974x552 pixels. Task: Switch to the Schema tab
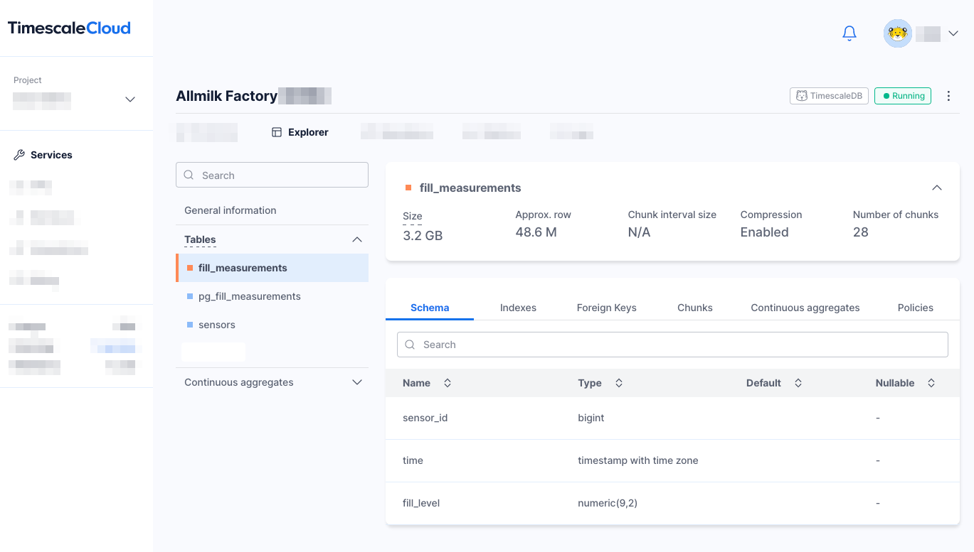430,308
